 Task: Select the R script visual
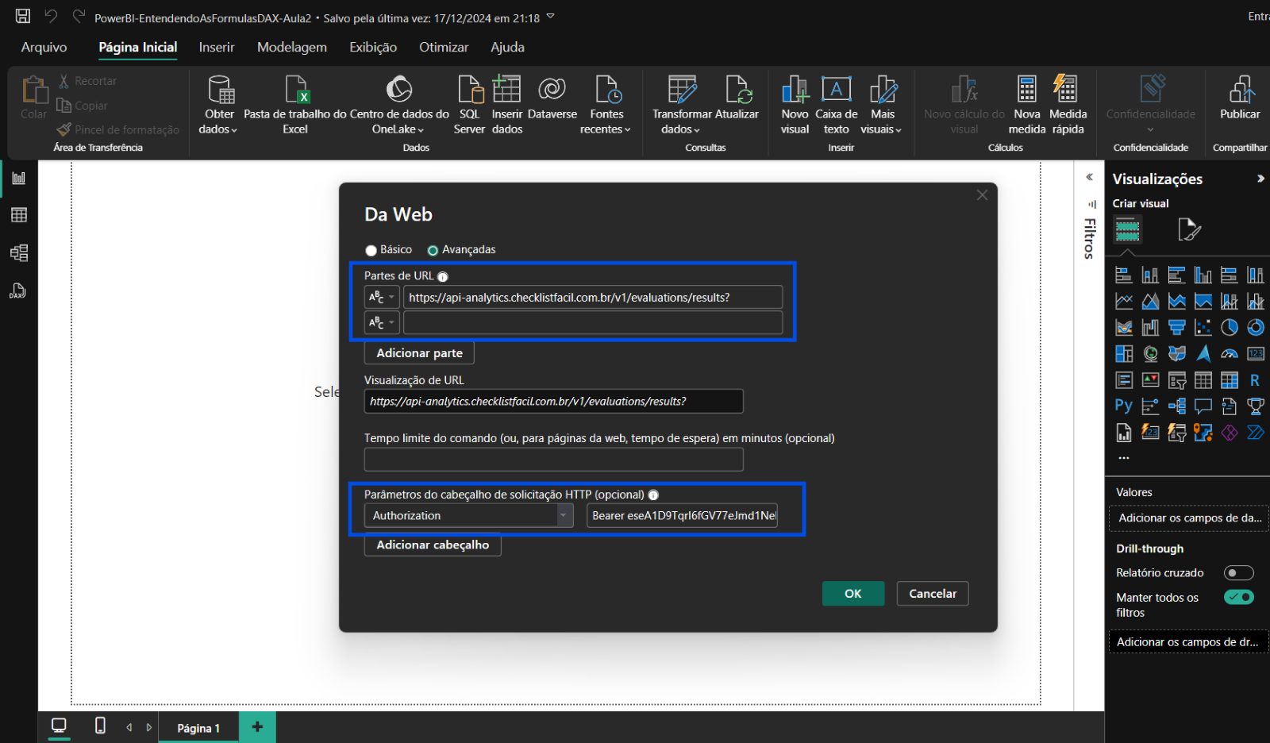point(1256,380)
